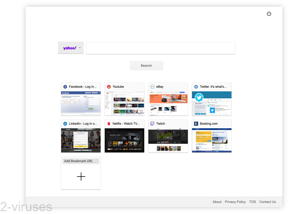Click the Booking.com favicon icon
This screenshot has width=308, height=214.
point(196,124)
